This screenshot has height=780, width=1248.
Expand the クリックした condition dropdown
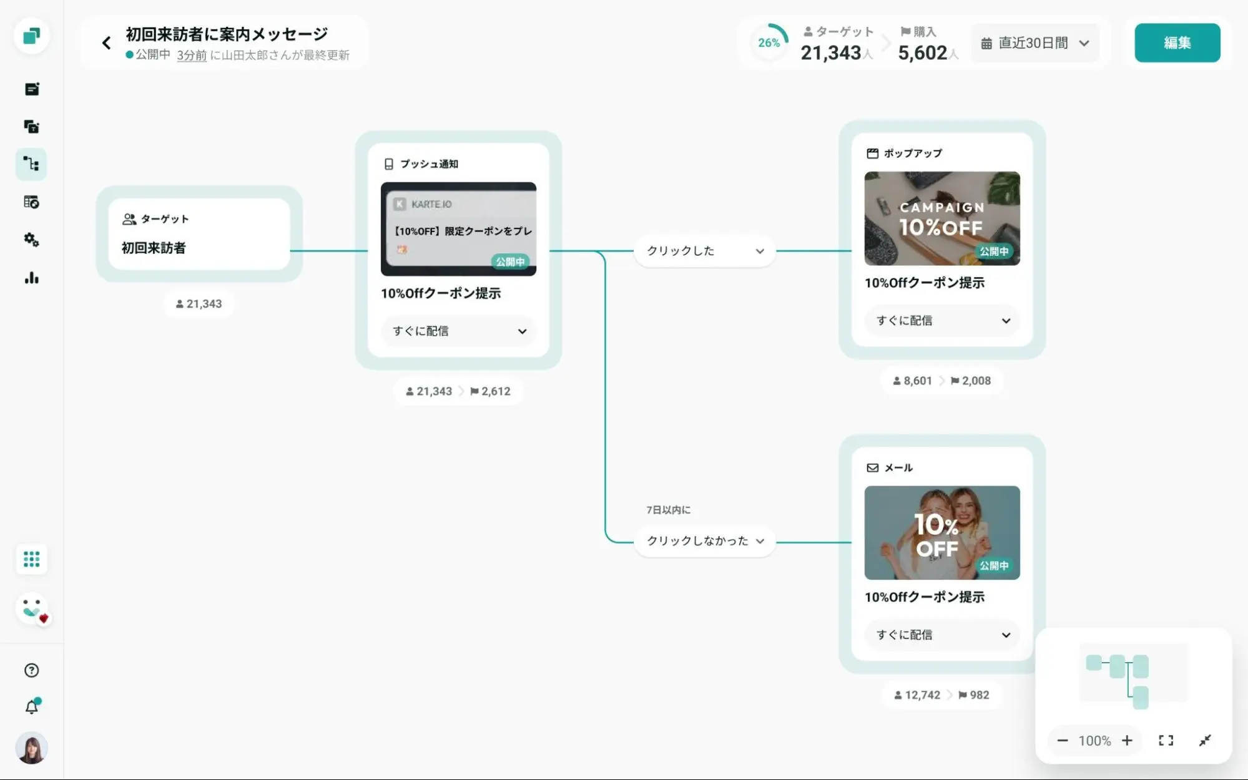pos(705,251)
